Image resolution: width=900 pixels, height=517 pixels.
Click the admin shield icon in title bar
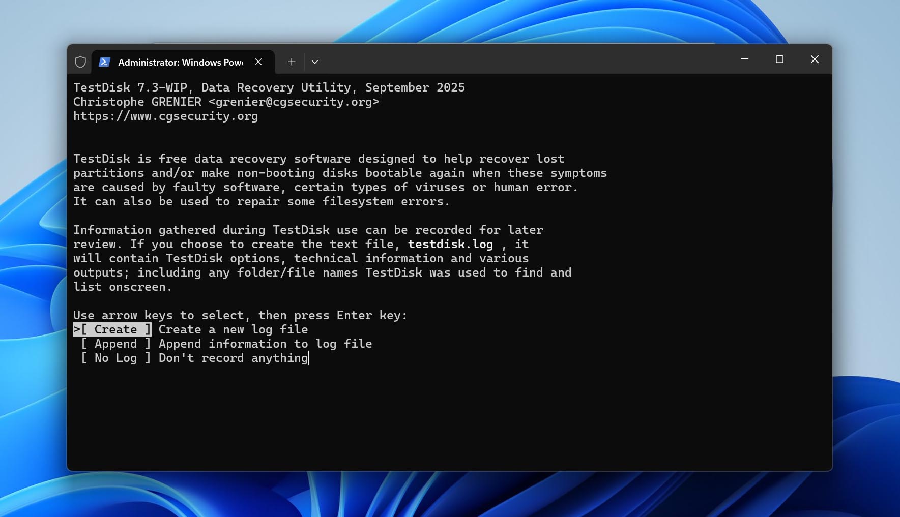80,62
